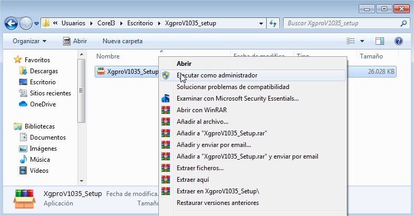Screen dimensions: 414x216
Task: Expand the Organizar dropdown menu
Action: 29,41
